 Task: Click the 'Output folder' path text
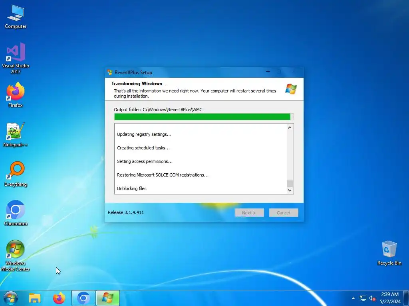tap(158, 110)
